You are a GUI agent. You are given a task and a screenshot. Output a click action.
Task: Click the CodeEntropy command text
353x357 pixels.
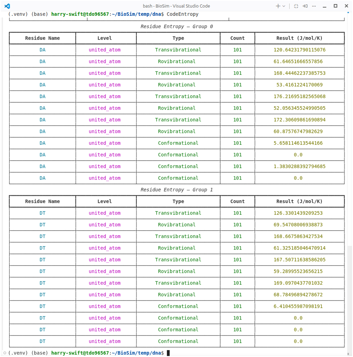[x=182, y=14]
